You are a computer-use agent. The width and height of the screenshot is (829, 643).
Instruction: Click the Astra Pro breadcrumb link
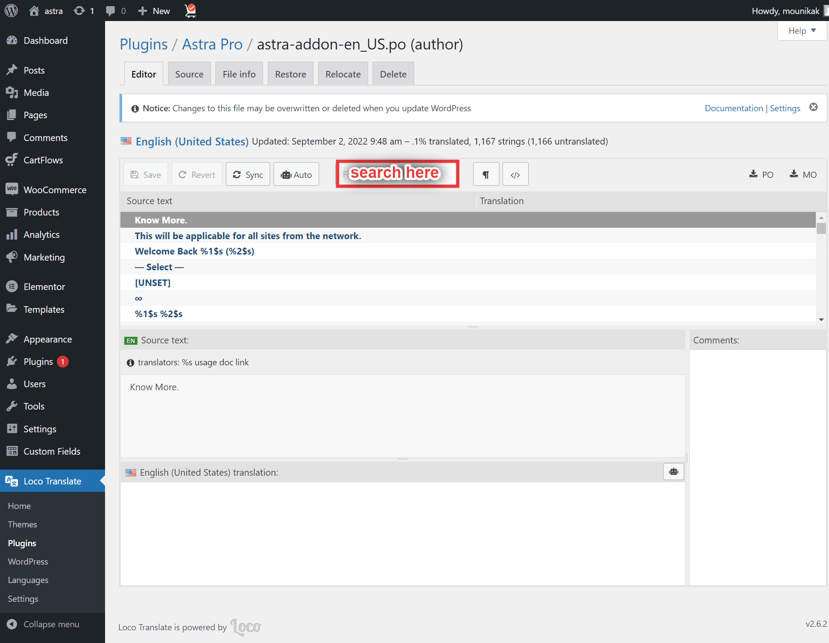tap(212, 44)
